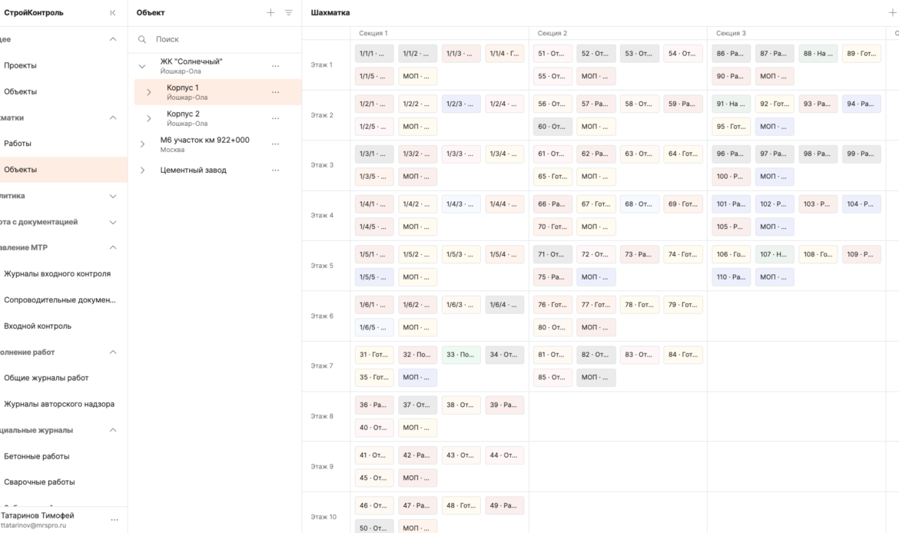Screen dimensions: 899x533
Task: Open the filter icon in Объект panel
Action: pyautogui.click(x=288, y=12)
